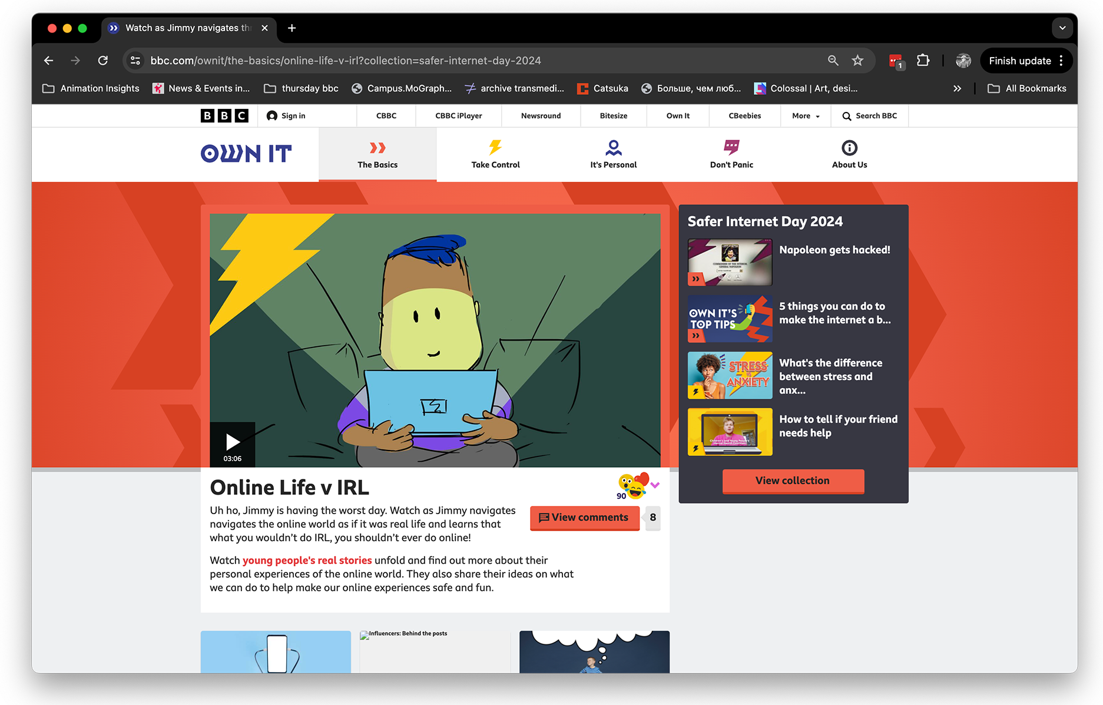
Task: Open the News & Events bookmark
Action: (x=201, y=88)
